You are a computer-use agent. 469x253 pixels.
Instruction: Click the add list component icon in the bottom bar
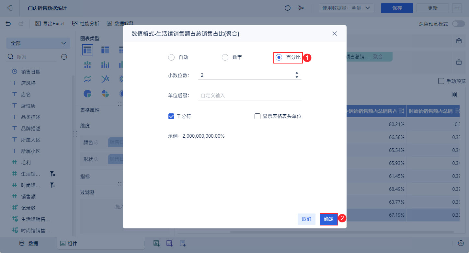tap(182, 243)
